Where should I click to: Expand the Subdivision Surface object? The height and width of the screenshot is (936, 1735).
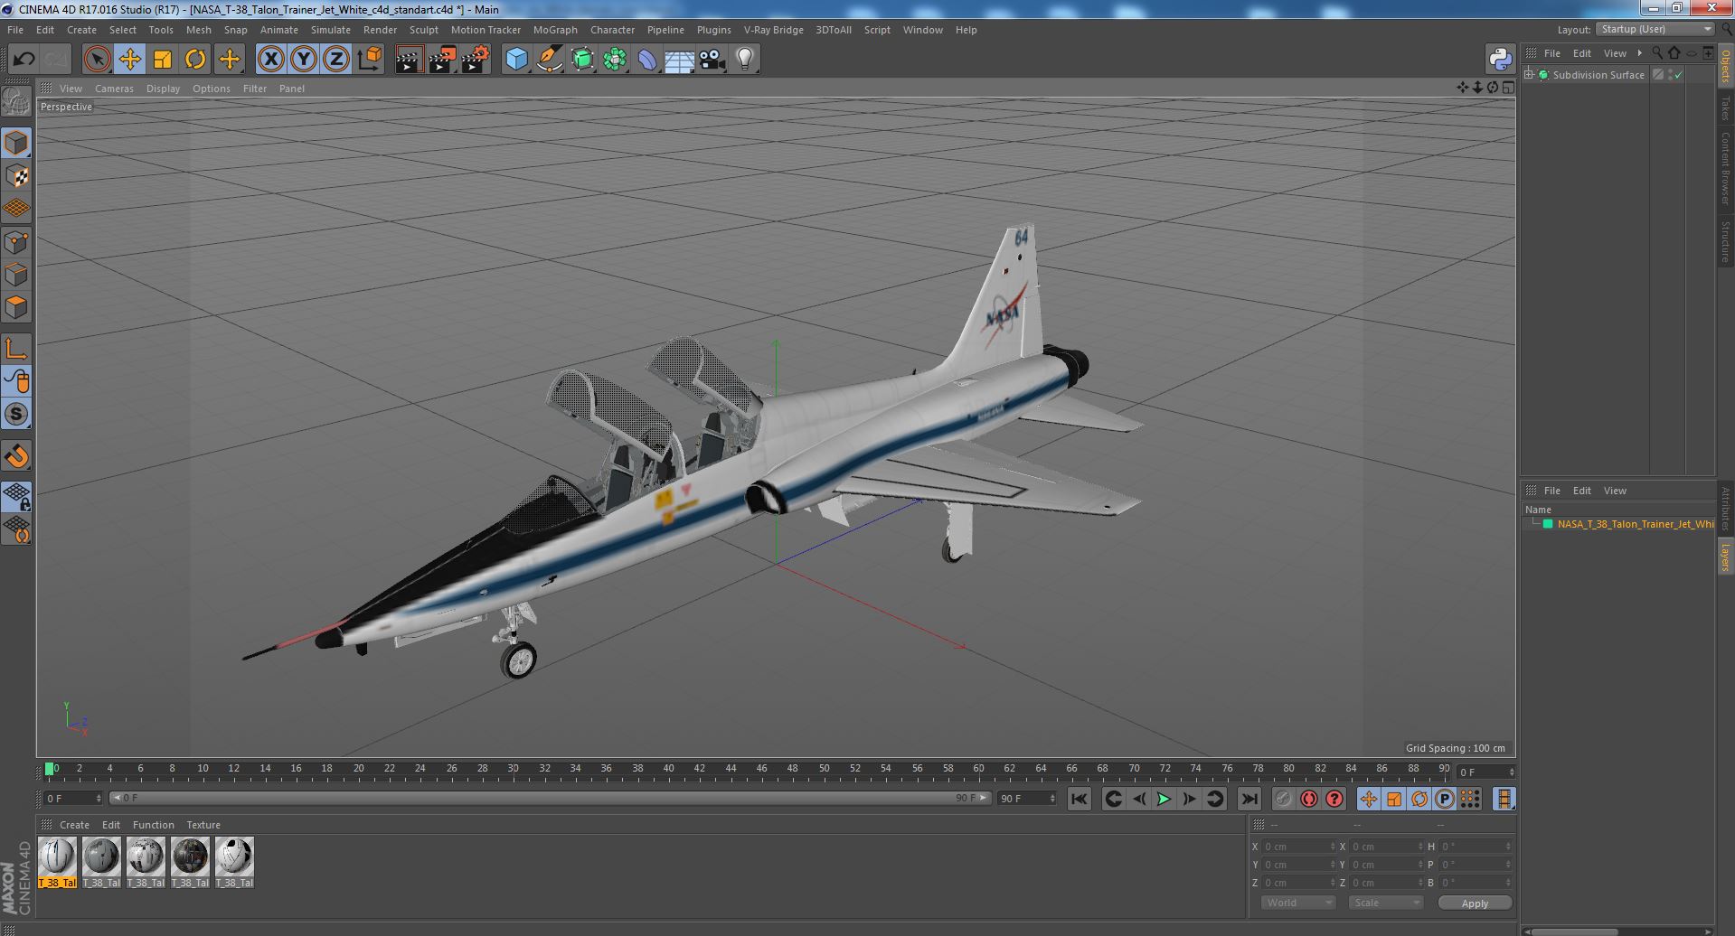pos(1529,75)
